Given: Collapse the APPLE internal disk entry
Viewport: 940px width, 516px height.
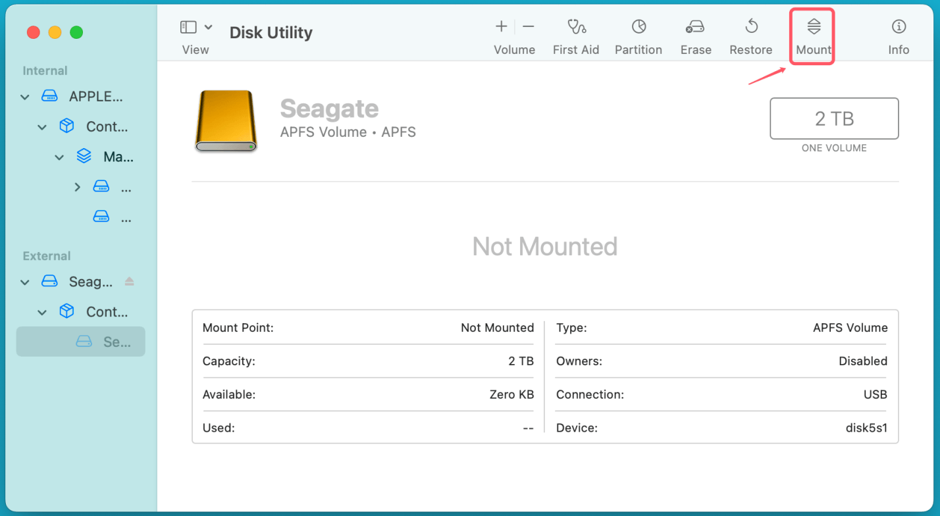Looking at the screenshot, I should (24, 96).
